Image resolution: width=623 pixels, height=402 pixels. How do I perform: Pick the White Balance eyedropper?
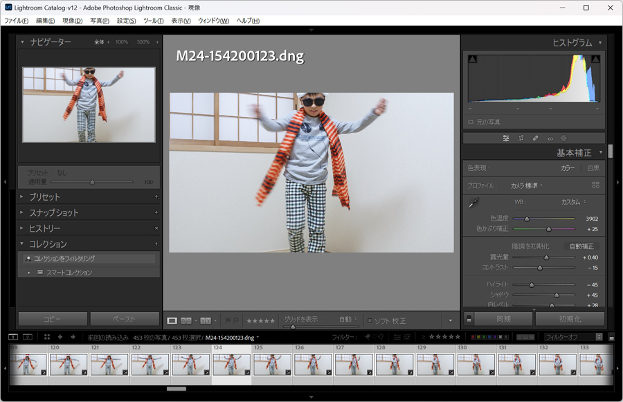coord(474,203)
